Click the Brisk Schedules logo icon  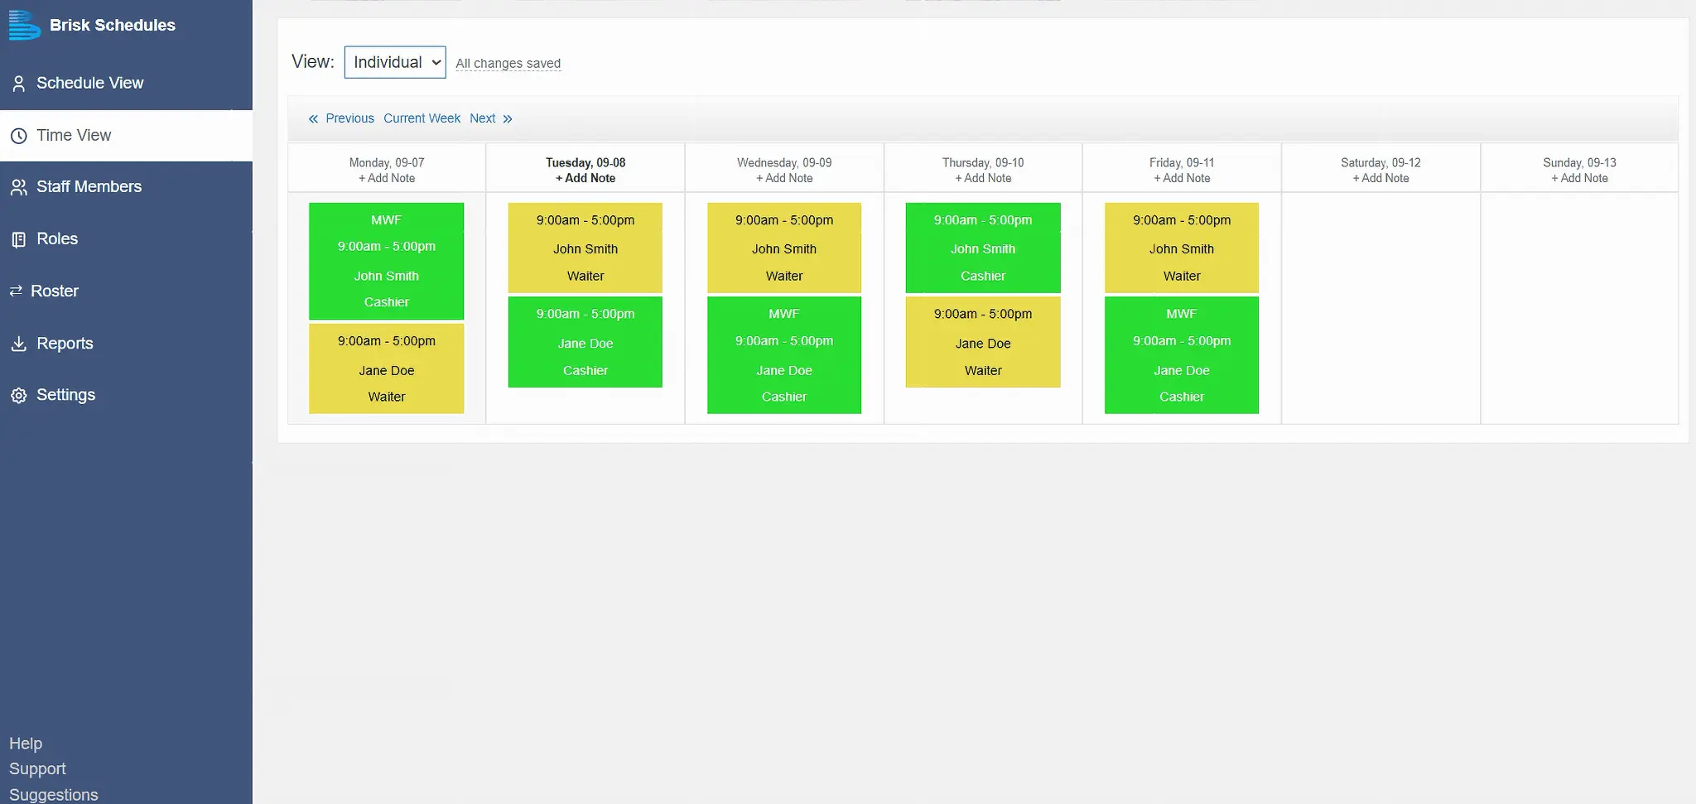point(24,25)
